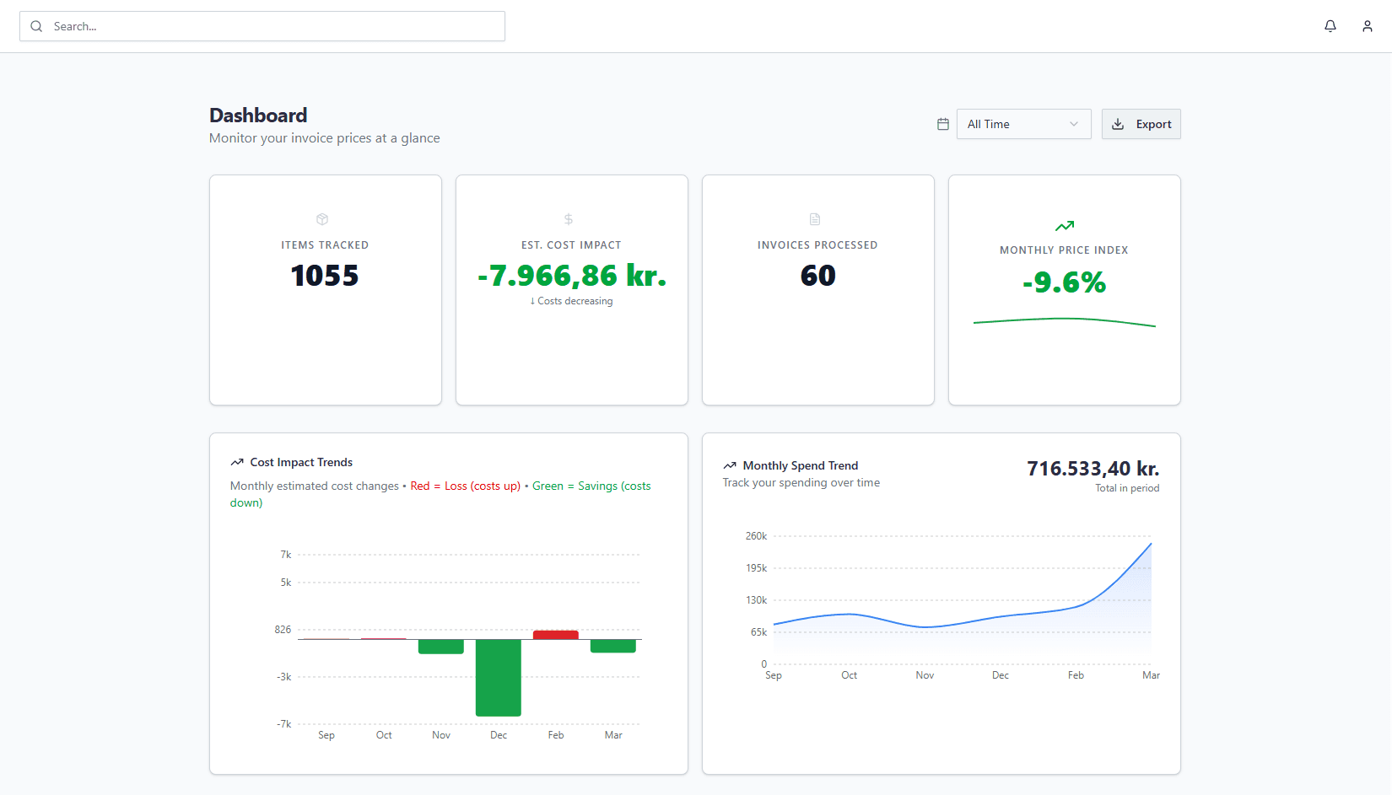
Task: Click the chevron on the All Time selector
Action: click(1072, 124)
